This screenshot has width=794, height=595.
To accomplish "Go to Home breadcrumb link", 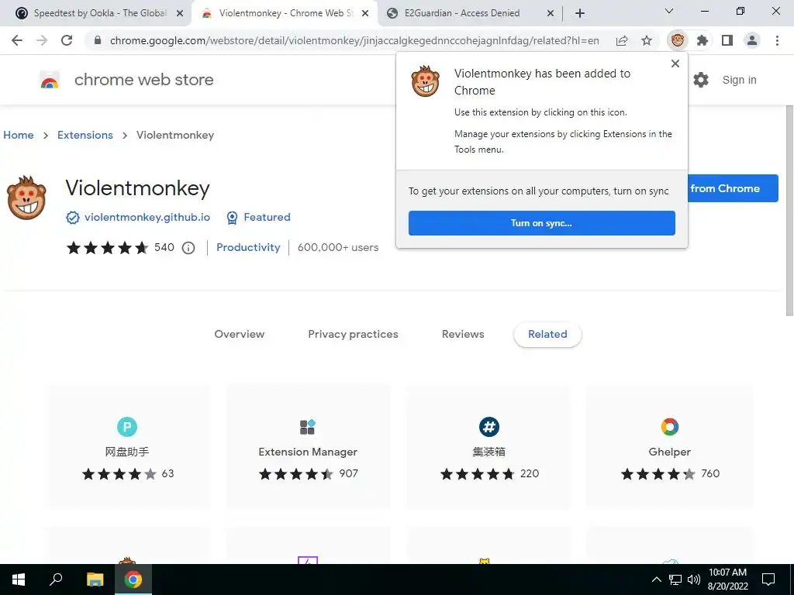I will 19,135.
